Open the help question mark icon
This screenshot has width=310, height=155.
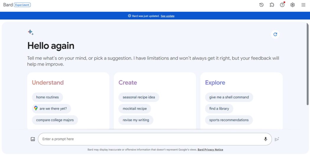[x=282, y=5]
